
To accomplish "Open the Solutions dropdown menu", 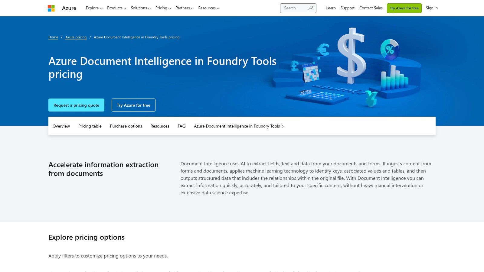I will [x=141, y=8].
